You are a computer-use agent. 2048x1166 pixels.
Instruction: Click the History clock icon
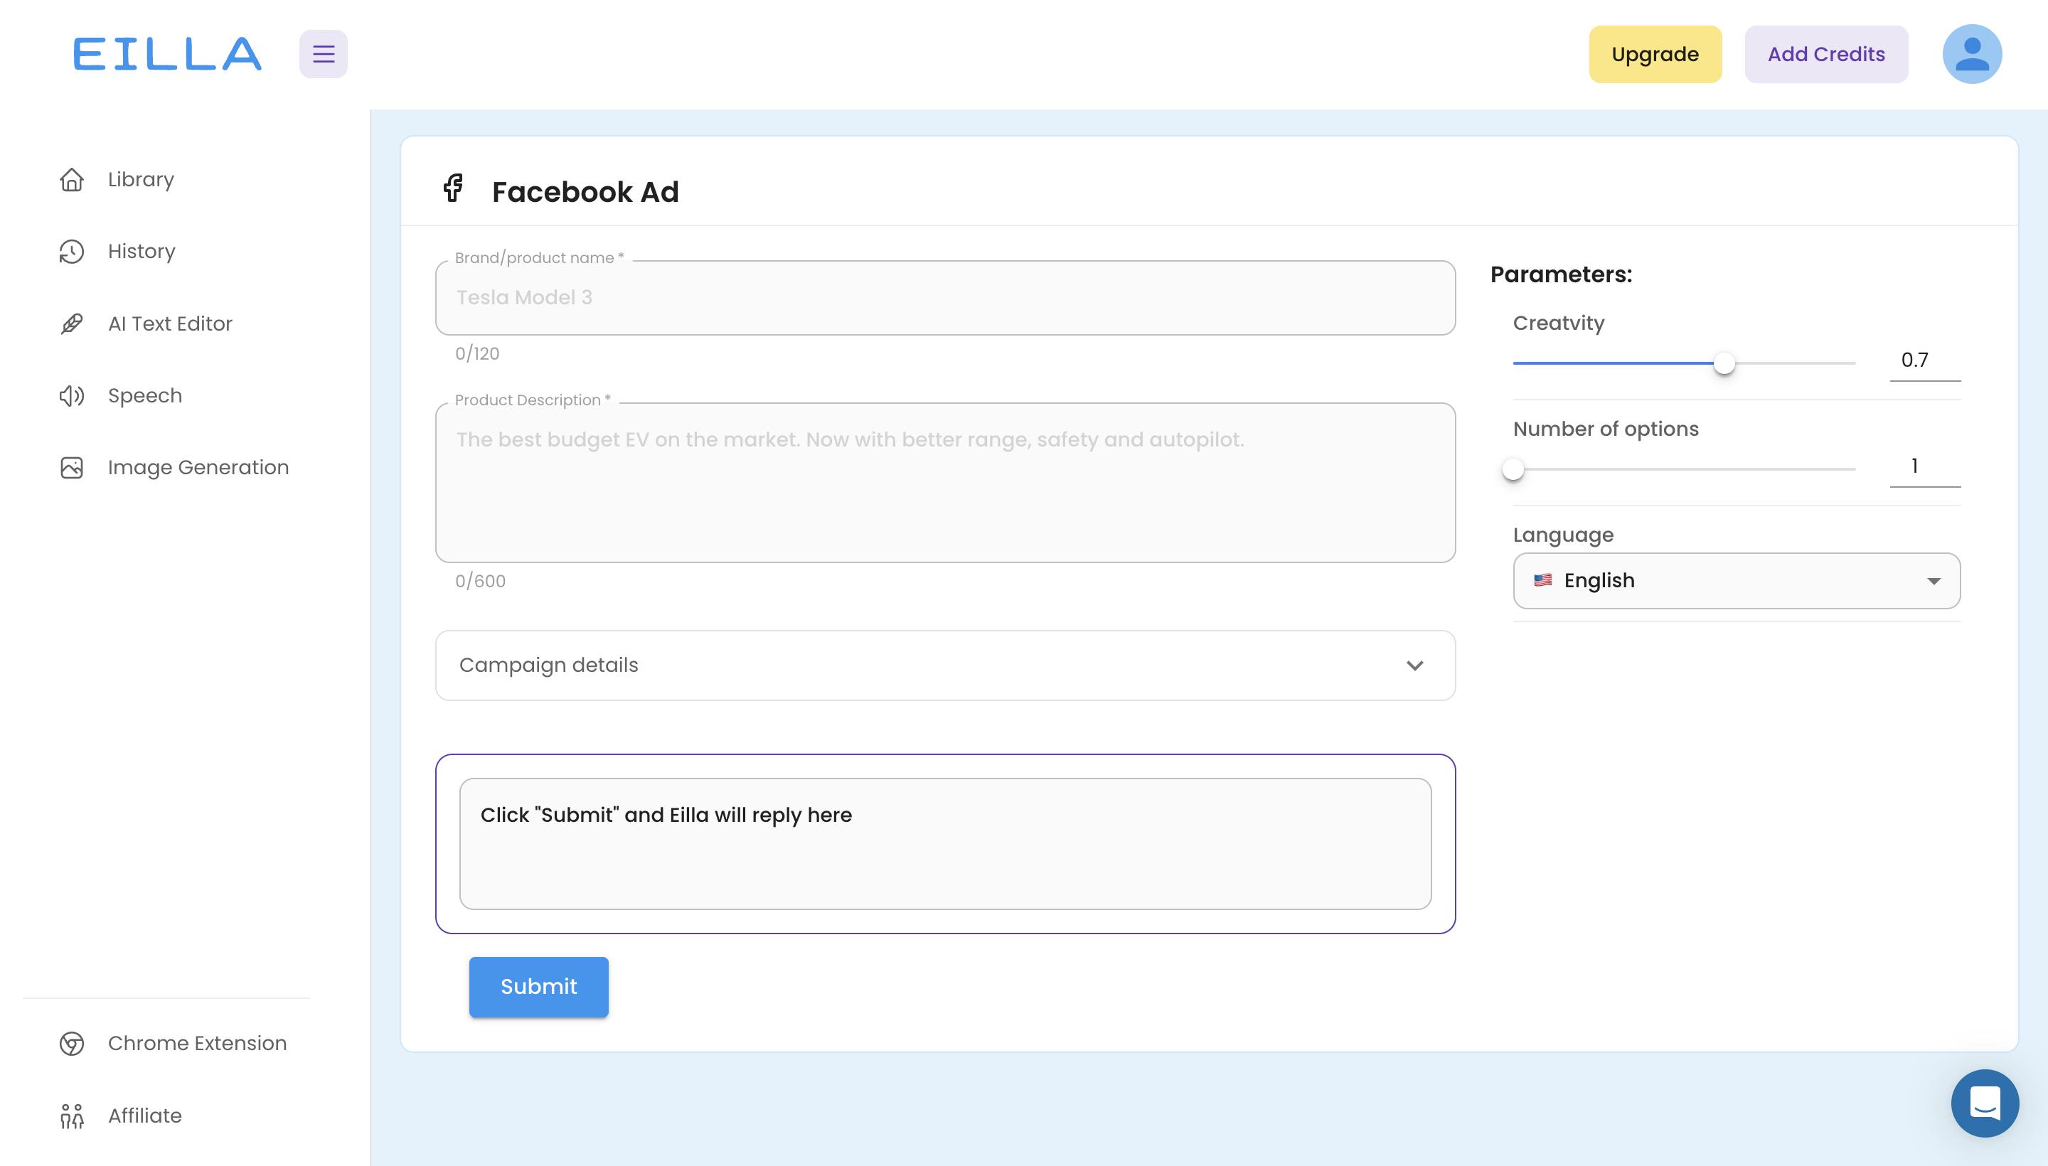[71, 252]
